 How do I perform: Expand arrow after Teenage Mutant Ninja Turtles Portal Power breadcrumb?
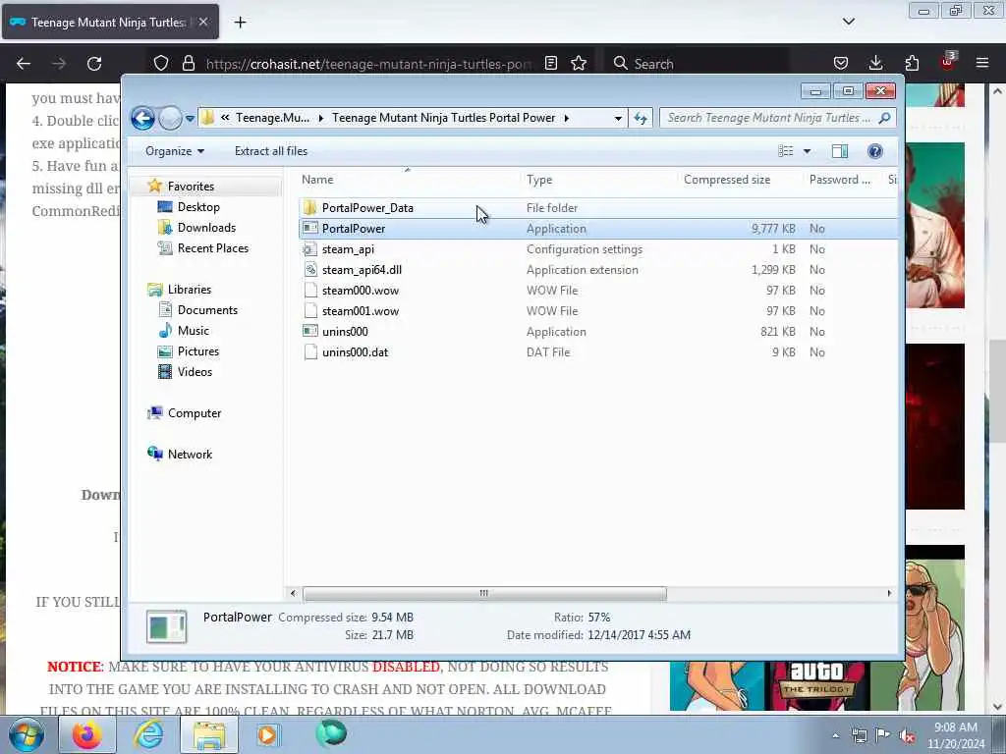click(x=567, y=118)
